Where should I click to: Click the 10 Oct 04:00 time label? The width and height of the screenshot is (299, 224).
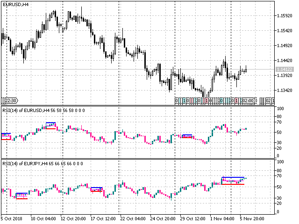[43, 218]
